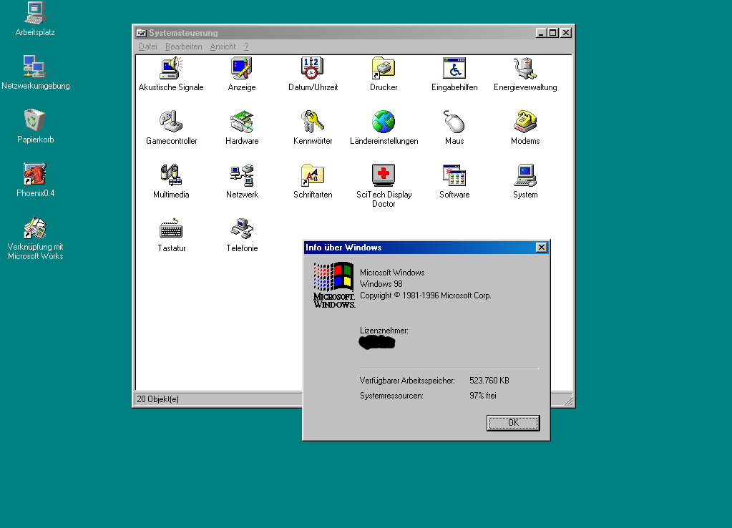This screenshot has height=528, width=732.
Task: Open the Drucker printers folder icon
Action: (384, 68)
